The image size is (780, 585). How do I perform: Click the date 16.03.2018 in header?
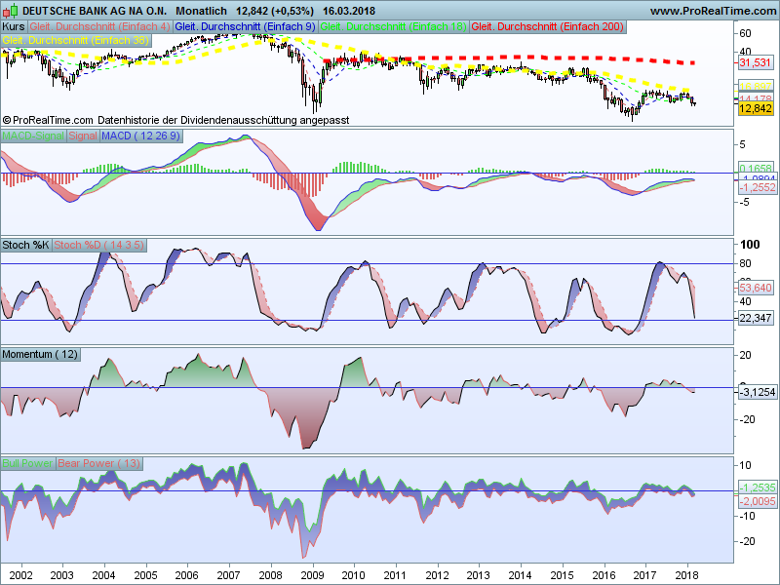tap(349, 11)
